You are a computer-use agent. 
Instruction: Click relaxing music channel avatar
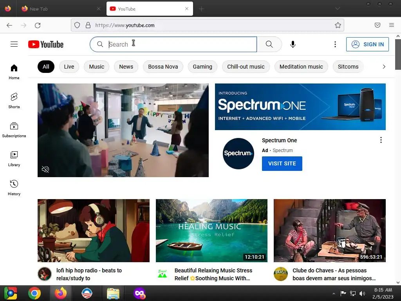click(x=163, y=274)
